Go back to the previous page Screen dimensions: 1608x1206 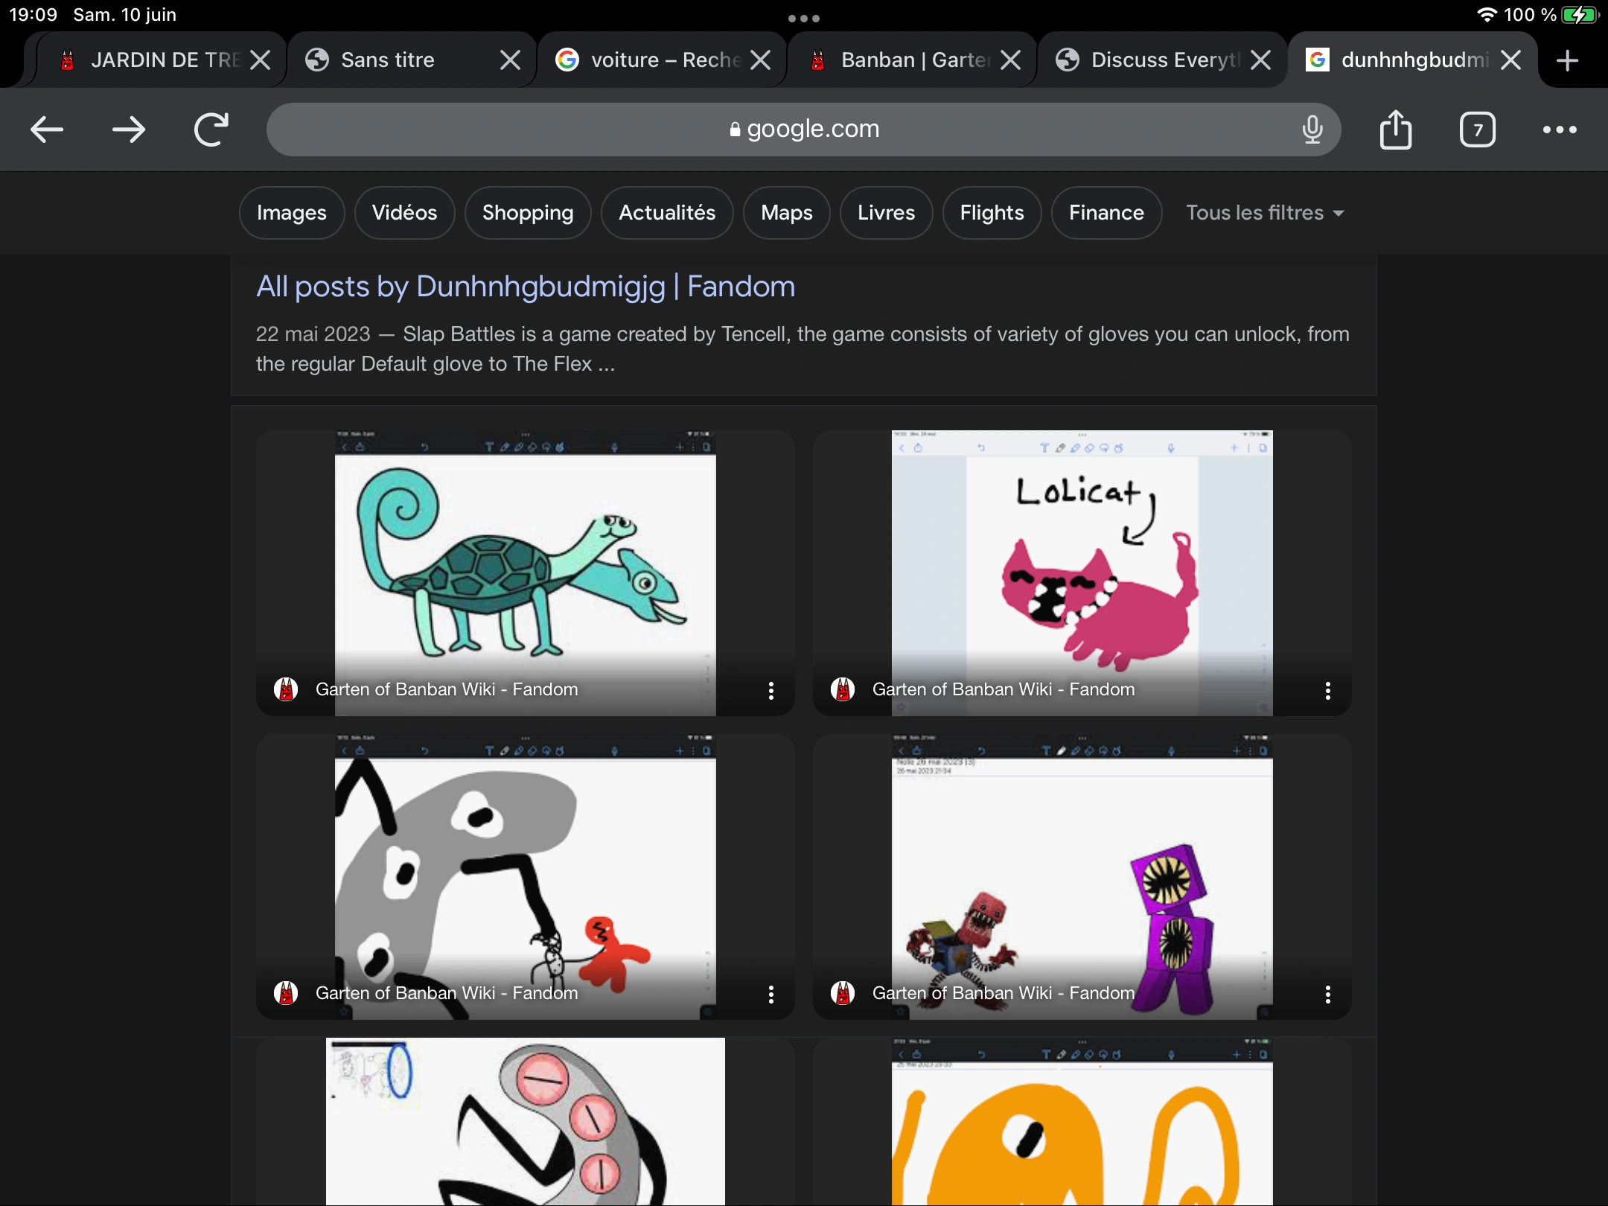[x=47, y=130]
